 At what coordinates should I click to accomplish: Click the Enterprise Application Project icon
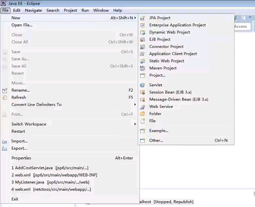[x=142, y=25]
